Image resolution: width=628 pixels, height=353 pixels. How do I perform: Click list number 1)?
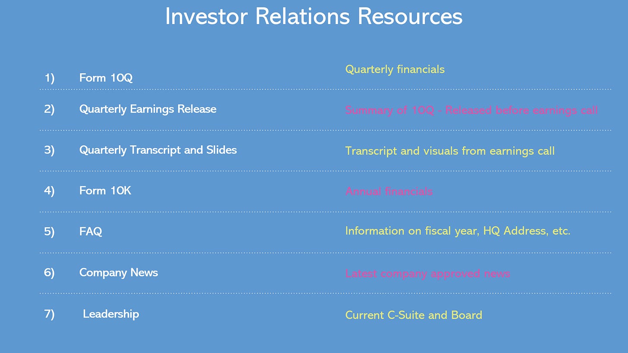point(49,78)
